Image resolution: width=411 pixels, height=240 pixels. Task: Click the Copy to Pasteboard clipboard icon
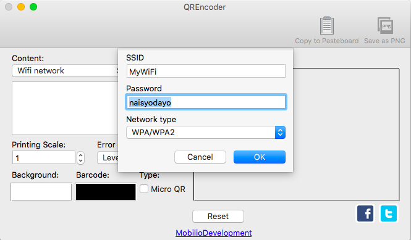326,25
